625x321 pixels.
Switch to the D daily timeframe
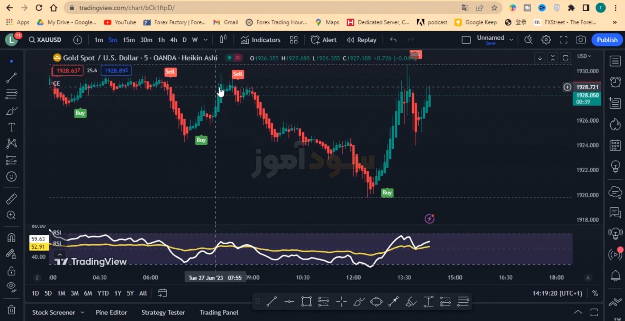184,40
